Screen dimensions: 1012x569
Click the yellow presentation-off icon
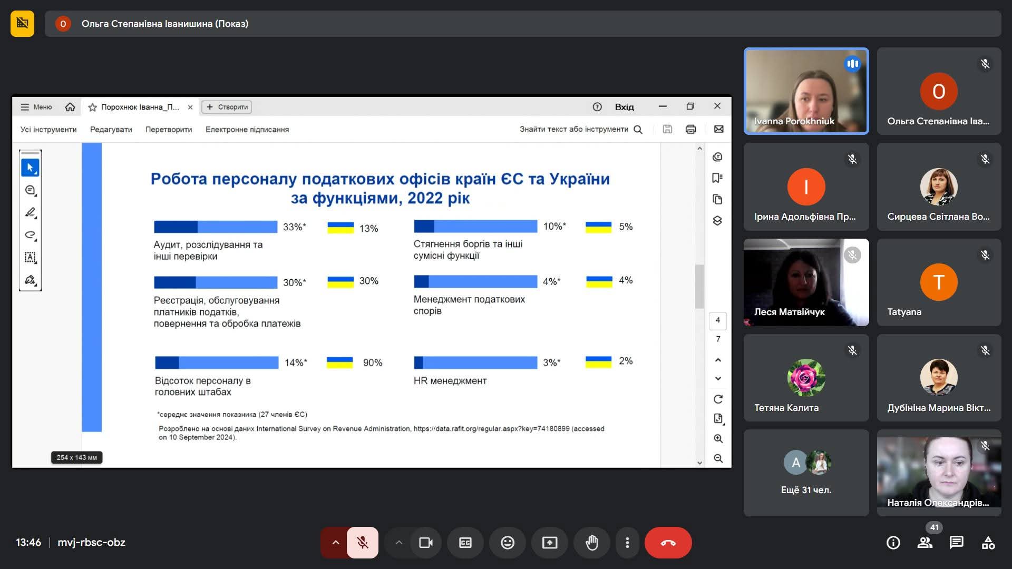click(22, 23)
